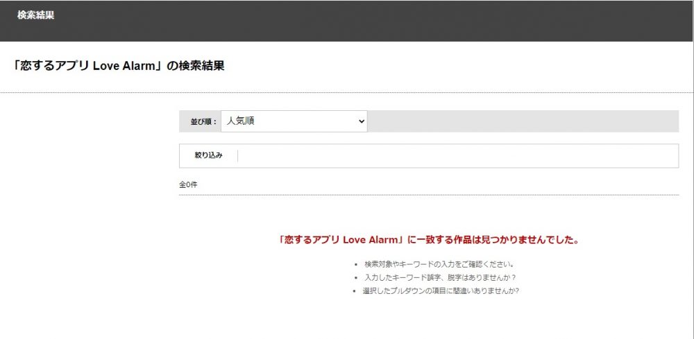This screenshot has width=694, height=339.
Task: Select the 「恋するアプリ Love Alarm」の検索結果 heading
Action: pyautogui.click(x=119, y=66)
